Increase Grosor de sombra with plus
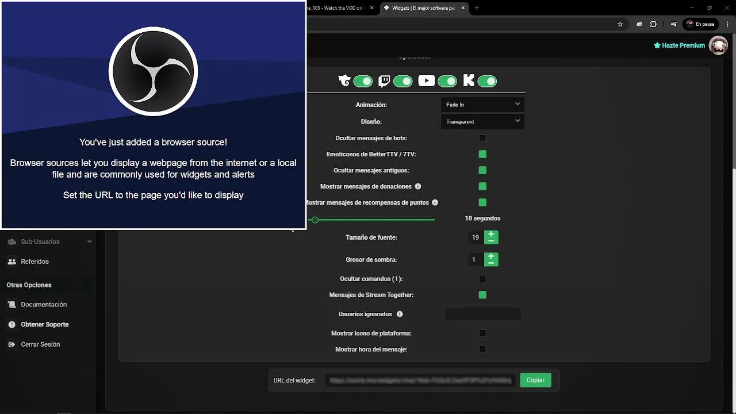 (x=491, y=256)
